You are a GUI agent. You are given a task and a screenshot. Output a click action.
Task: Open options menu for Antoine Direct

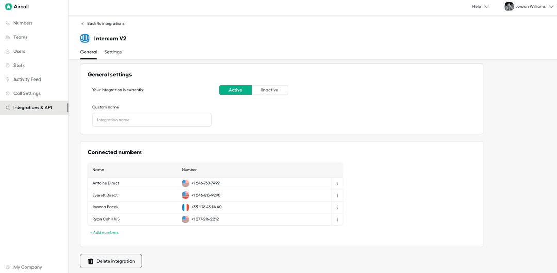337,183
